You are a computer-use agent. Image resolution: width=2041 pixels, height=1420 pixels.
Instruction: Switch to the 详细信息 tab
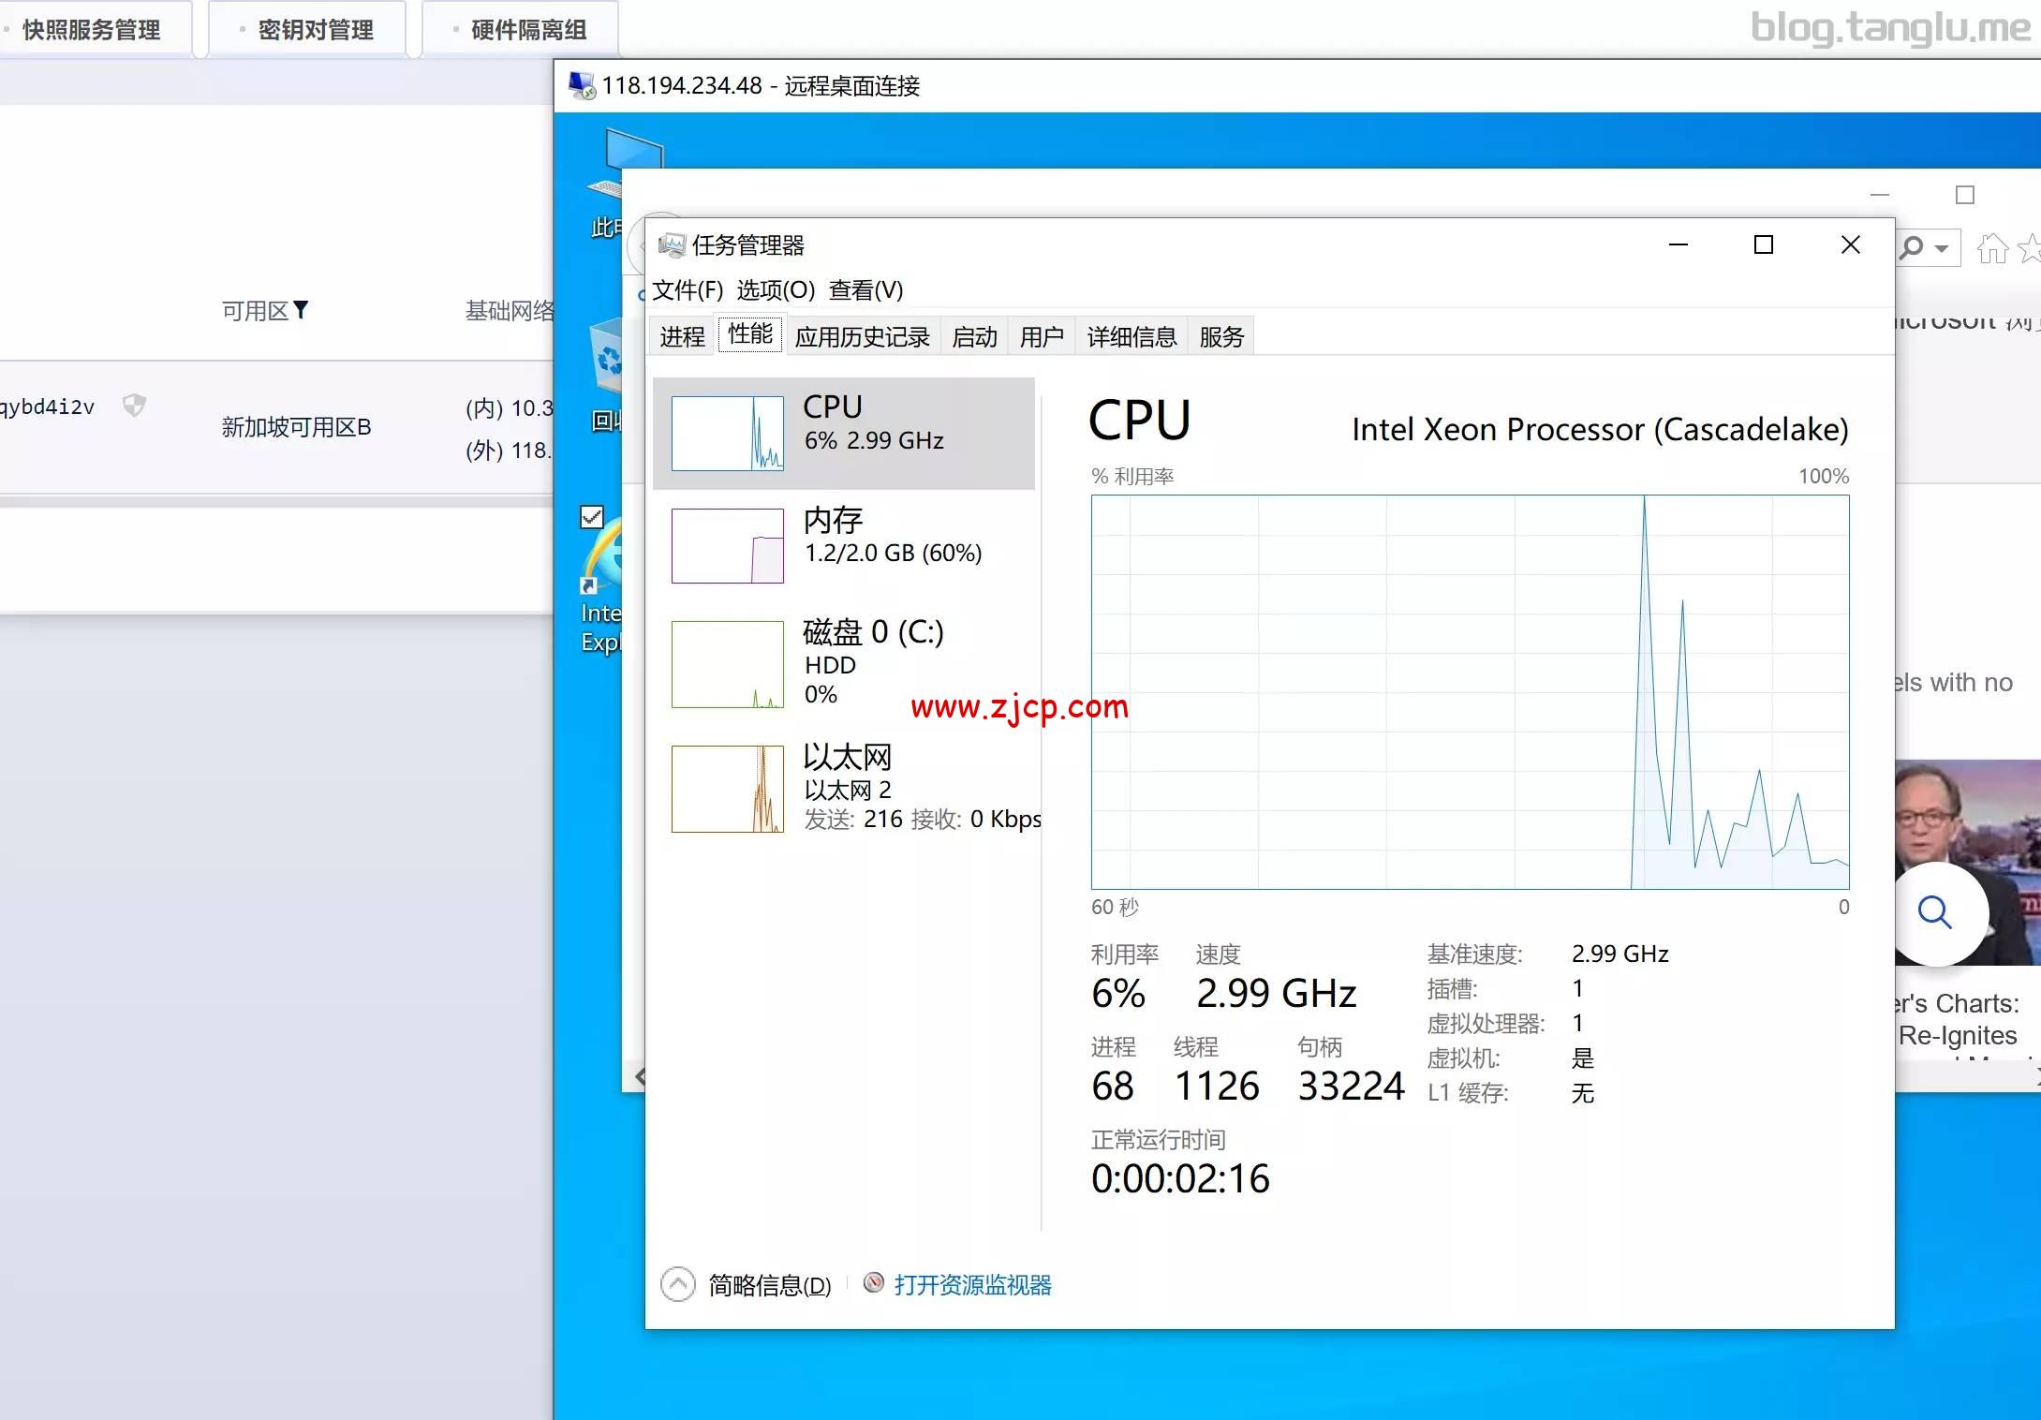(1131, 336)
